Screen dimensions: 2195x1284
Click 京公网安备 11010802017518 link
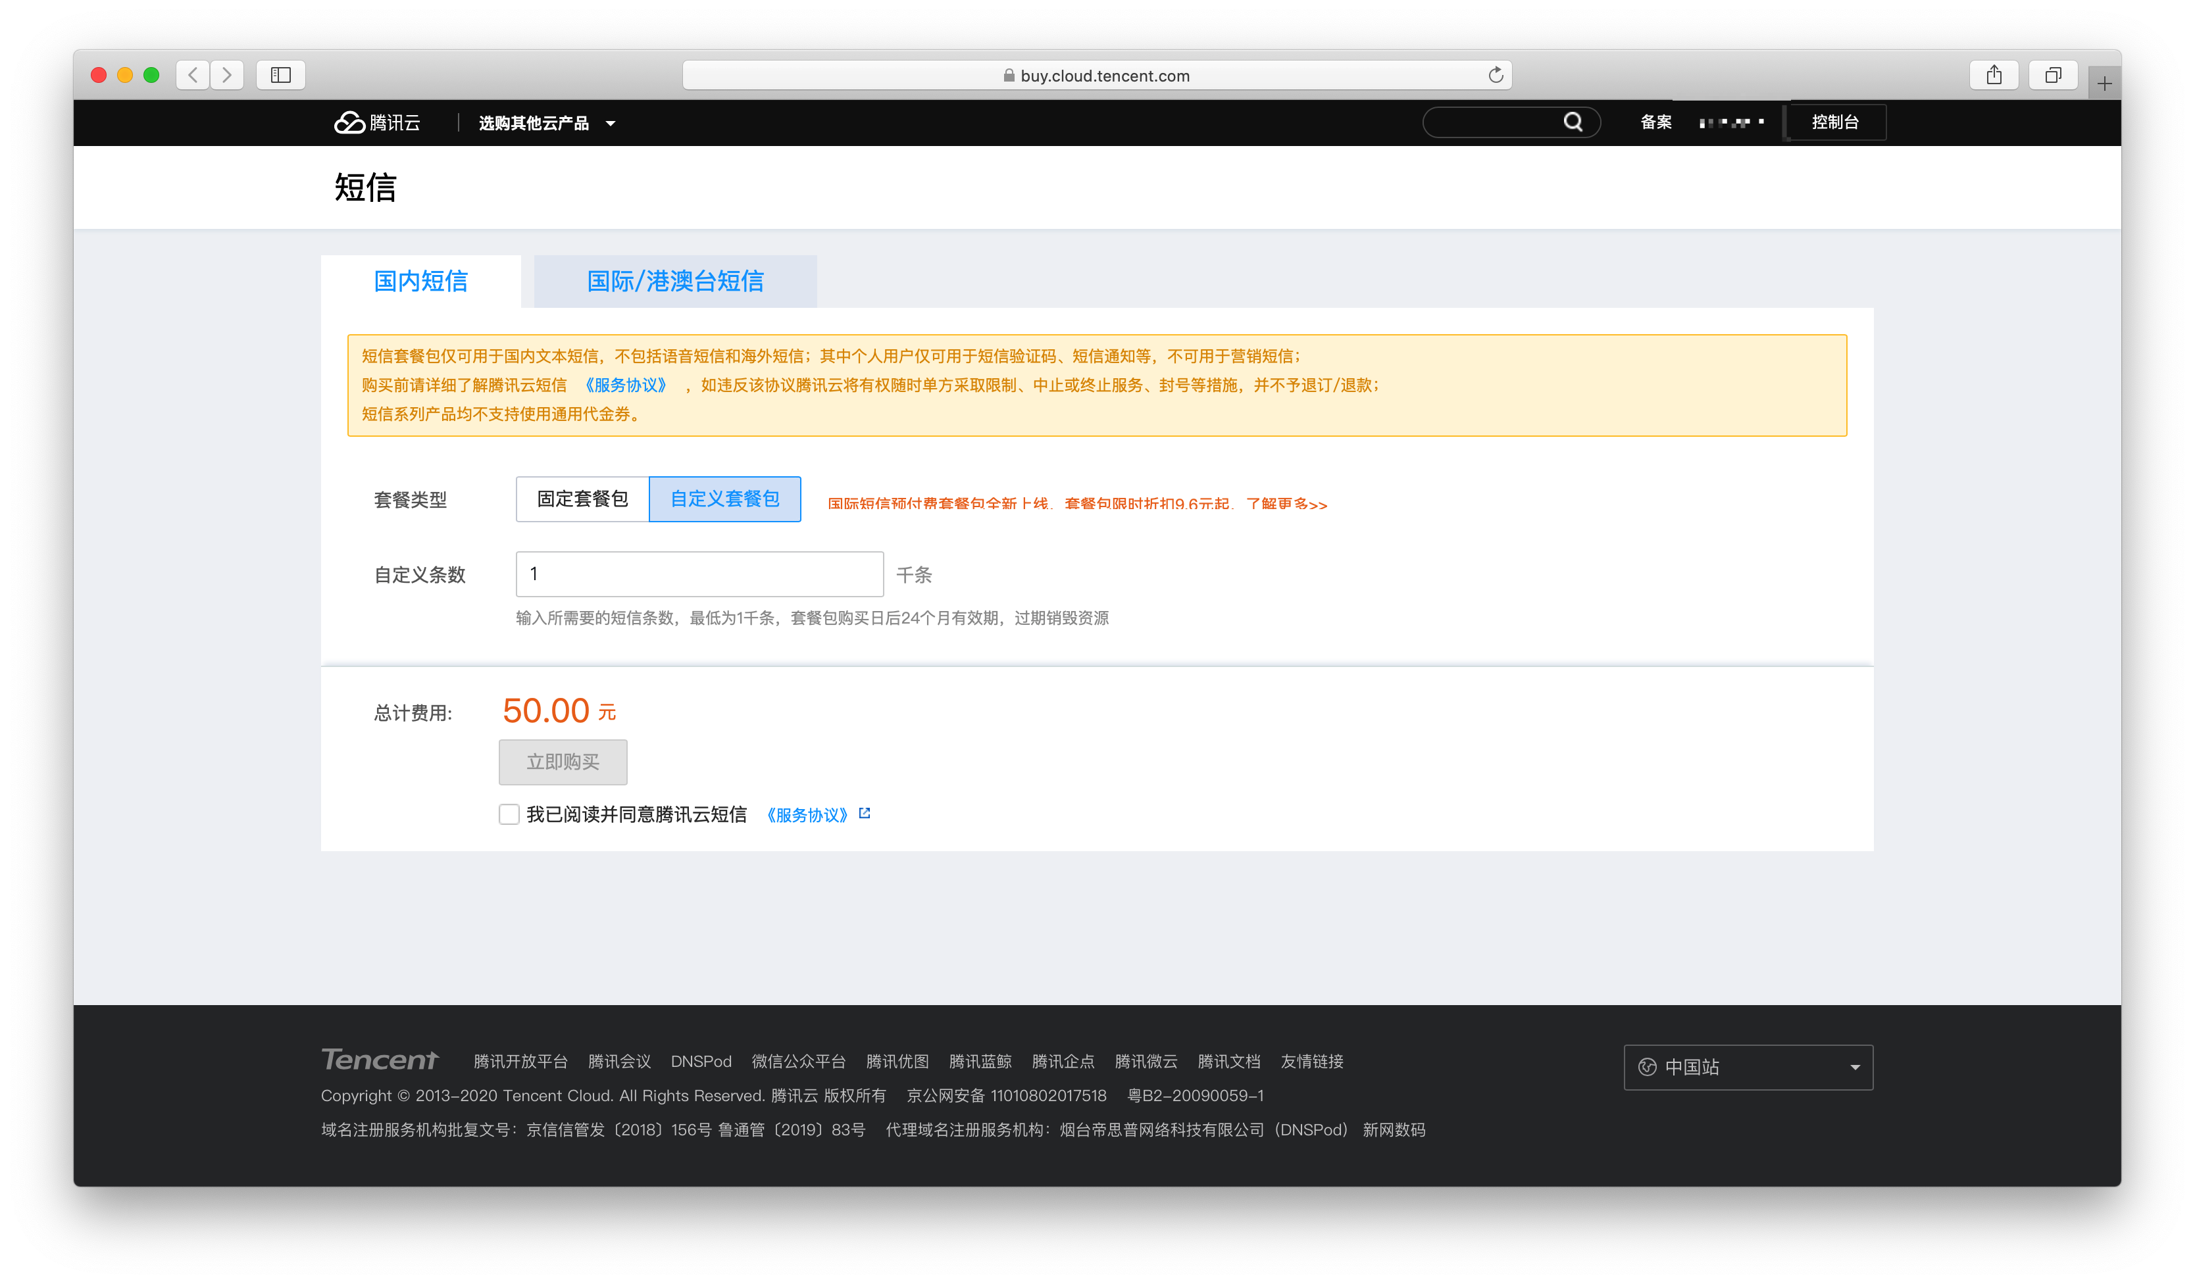pyautogui.click(x=1006, y=1095)
